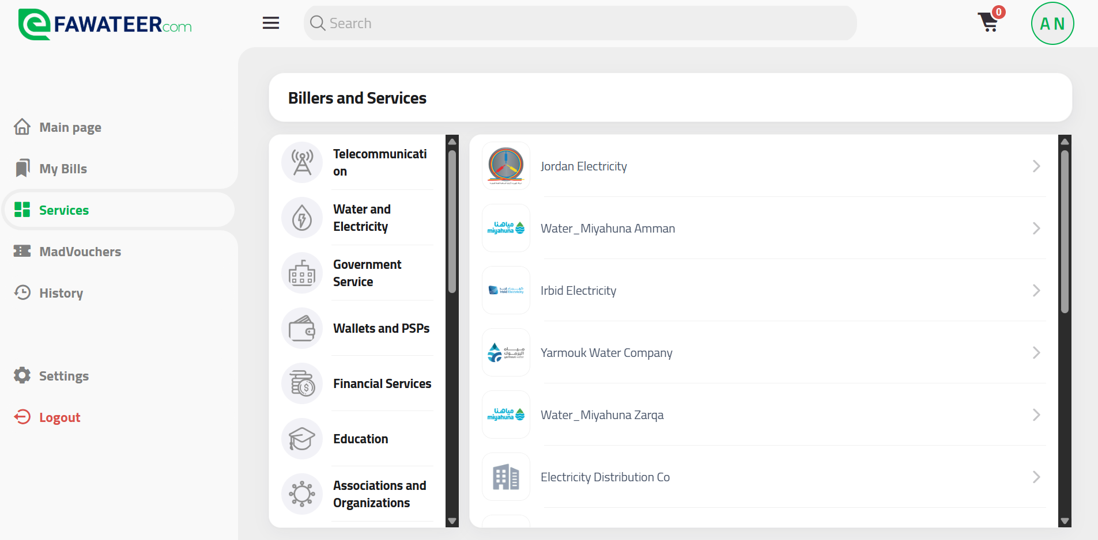Click the History clock icon

pyautogui.click(x=22, y=292)
